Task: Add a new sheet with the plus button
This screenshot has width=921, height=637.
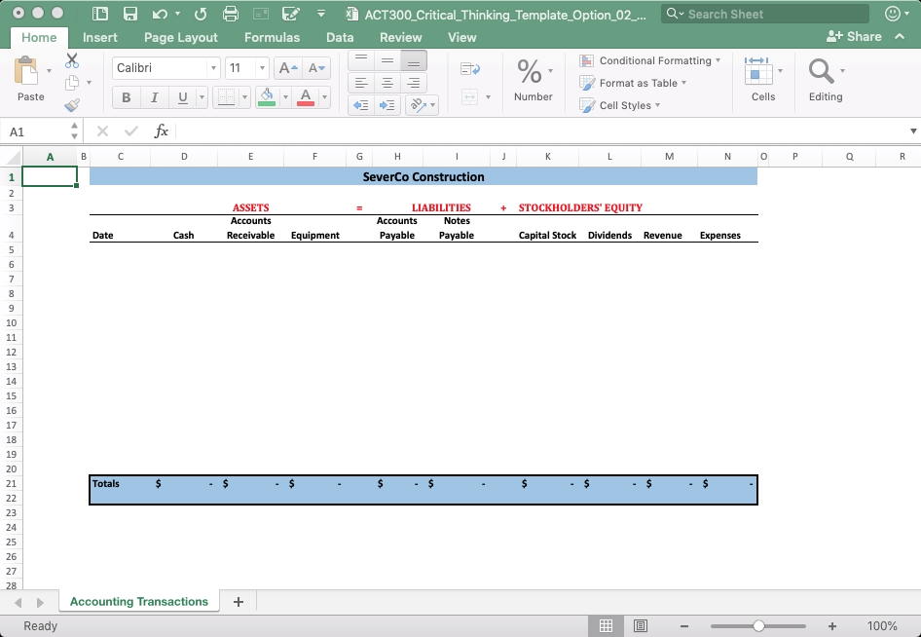Action: [239, 602]
